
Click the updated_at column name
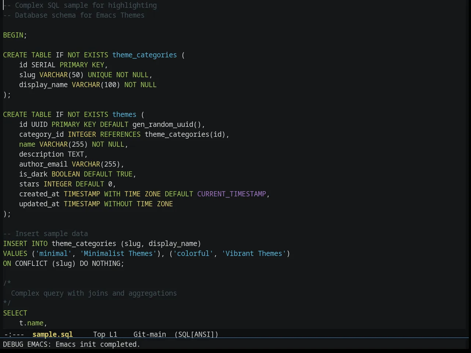39,204
